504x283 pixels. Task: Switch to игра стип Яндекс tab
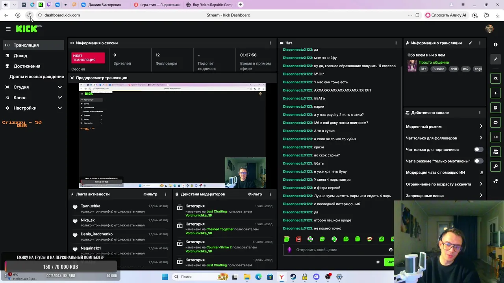pos(157,5)
